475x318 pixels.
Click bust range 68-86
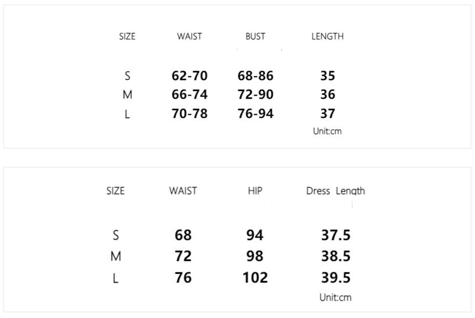tap(255, 76)
